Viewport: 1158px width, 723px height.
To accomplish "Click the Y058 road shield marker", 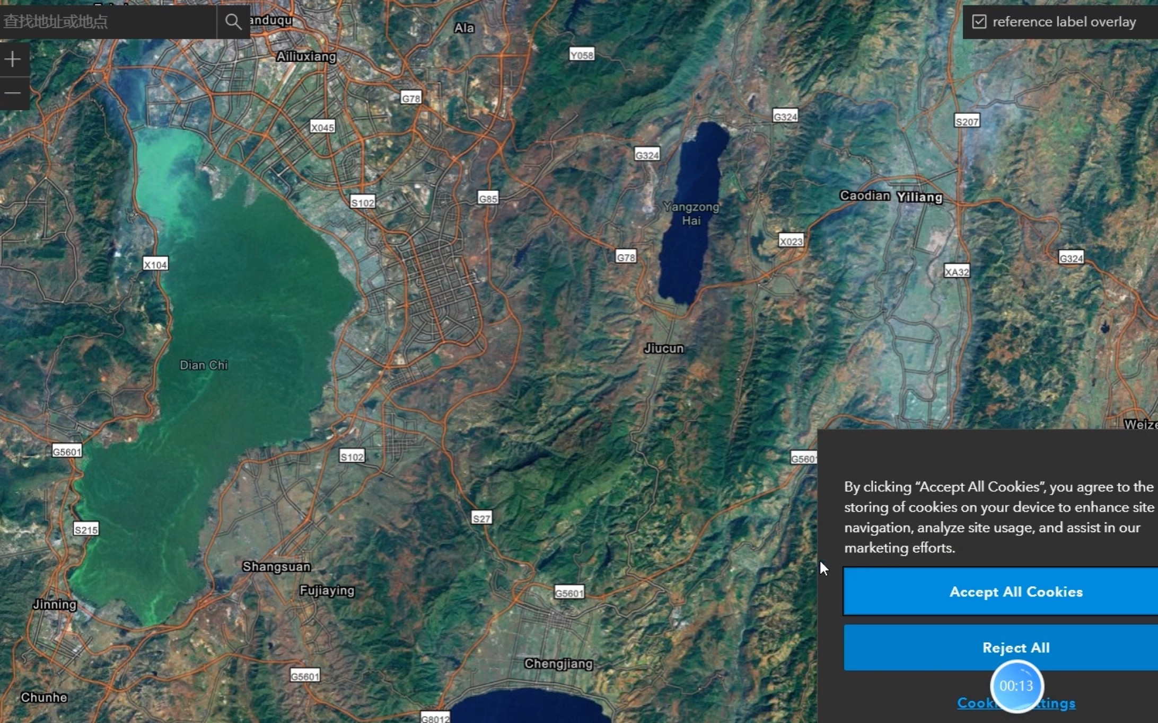I will click(x=582, y=55).
